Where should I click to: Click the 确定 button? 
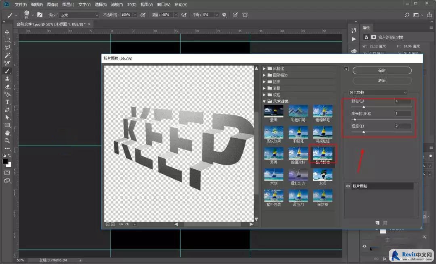[x=382, y=71]
